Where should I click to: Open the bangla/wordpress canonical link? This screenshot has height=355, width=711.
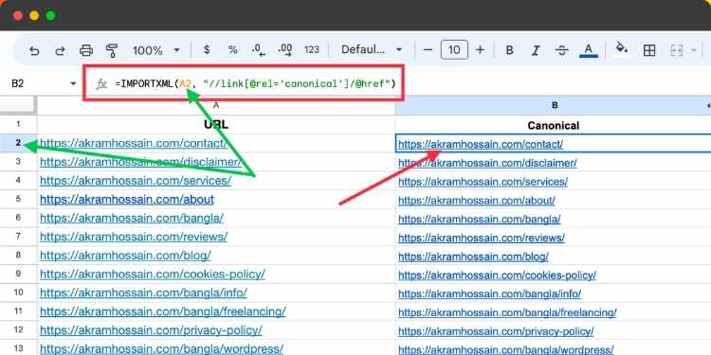pyautogui.click(x=506, y=349)
